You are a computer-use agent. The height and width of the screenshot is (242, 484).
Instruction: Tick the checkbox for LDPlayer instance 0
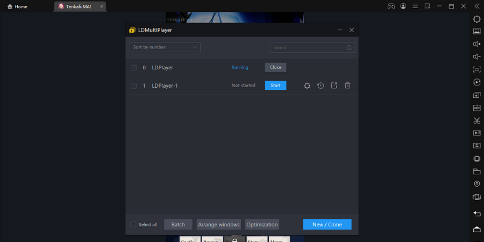click(134, 68)
